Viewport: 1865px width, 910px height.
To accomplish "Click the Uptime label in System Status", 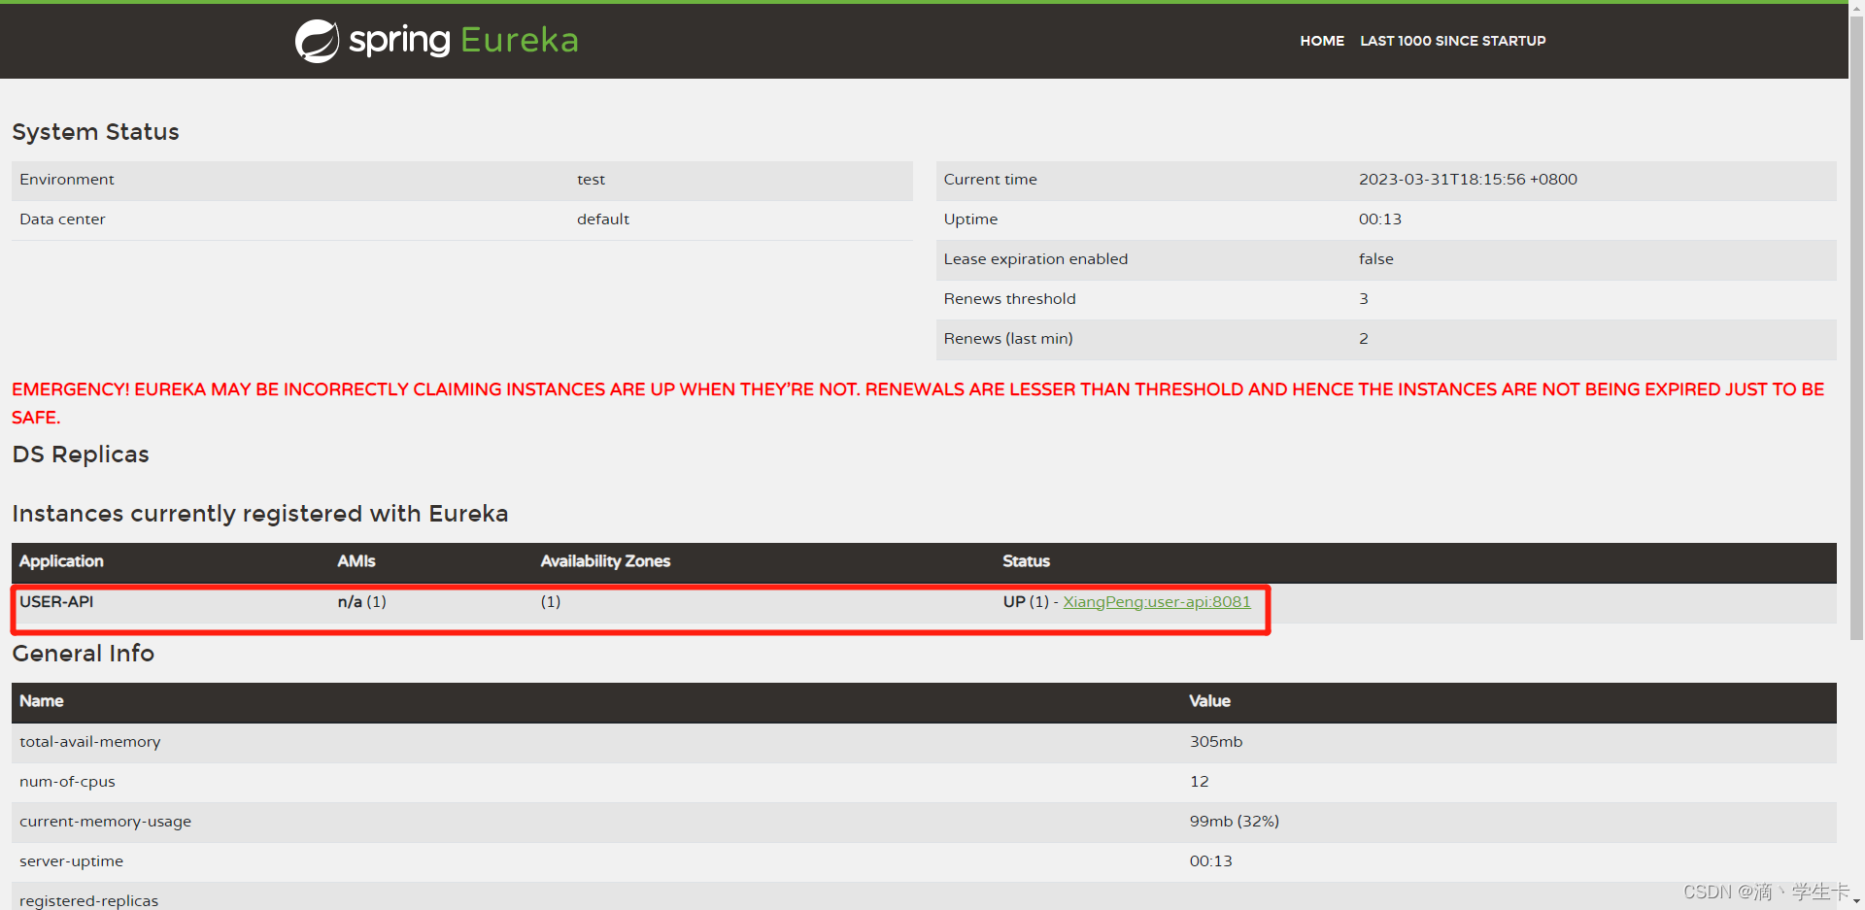I will [x=970, y=219].
